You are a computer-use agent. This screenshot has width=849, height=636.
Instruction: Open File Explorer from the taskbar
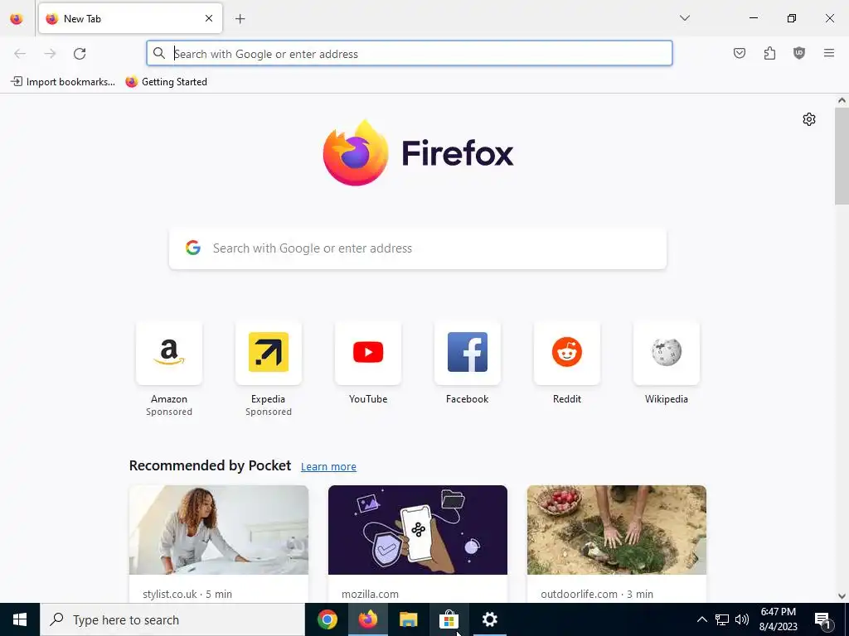tap(408, 619)
